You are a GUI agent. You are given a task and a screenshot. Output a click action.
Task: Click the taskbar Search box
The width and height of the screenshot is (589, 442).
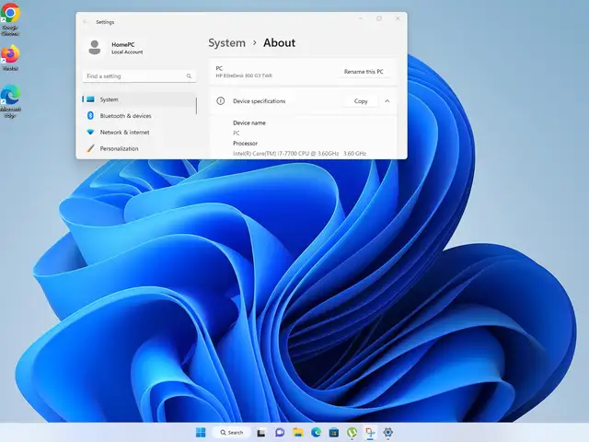(232, 433)
